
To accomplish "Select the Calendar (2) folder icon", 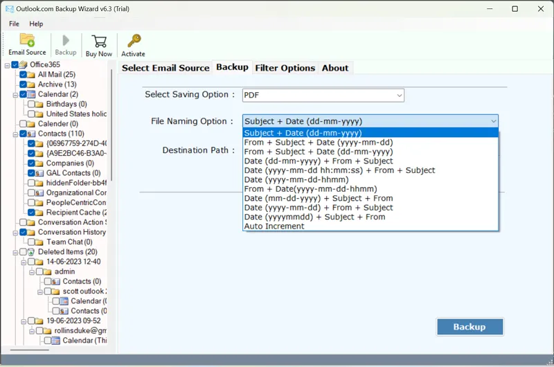I will click(31, 94).
